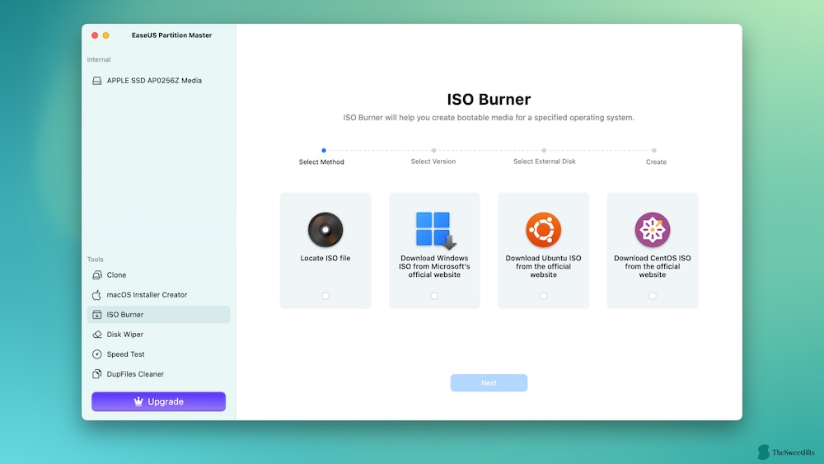Screen dimensions: 824x464
Task: Click the macOS Installer Creator apple icon
Action: pyautogui.click(x=96, y=295)
